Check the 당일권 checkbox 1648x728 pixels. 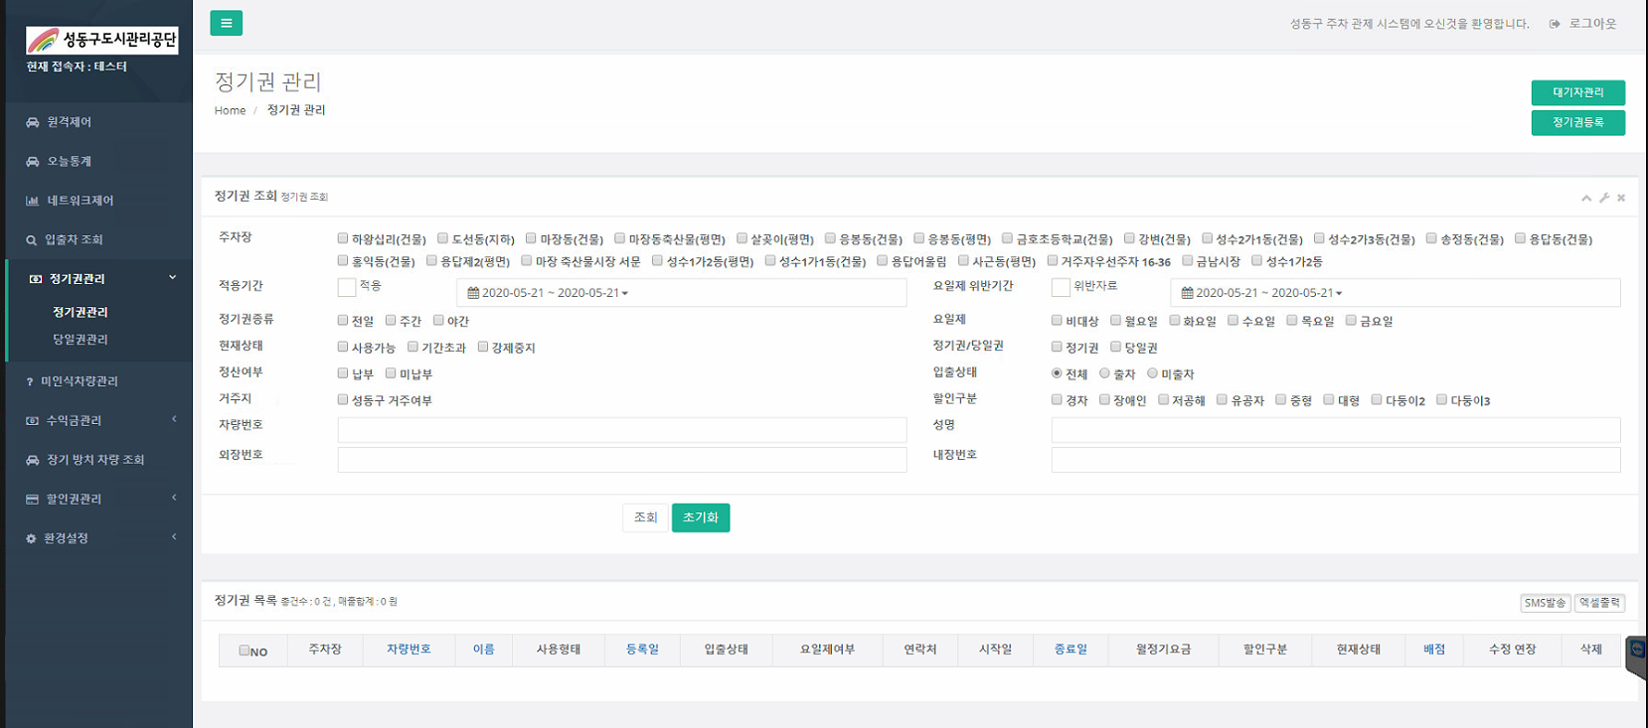tap(1116, 347)
